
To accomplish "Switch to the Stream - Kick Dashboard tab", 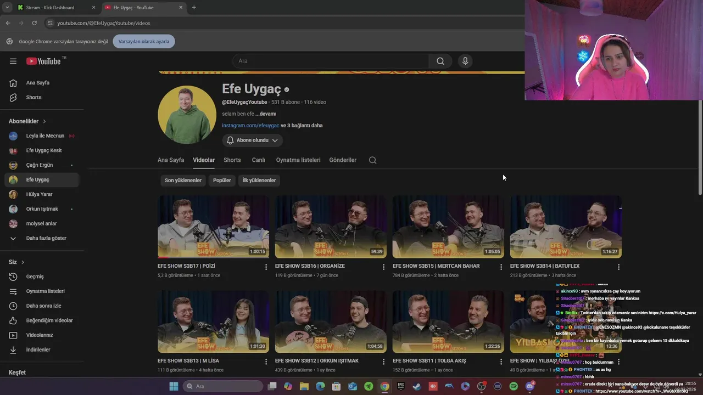I will 55,8.
